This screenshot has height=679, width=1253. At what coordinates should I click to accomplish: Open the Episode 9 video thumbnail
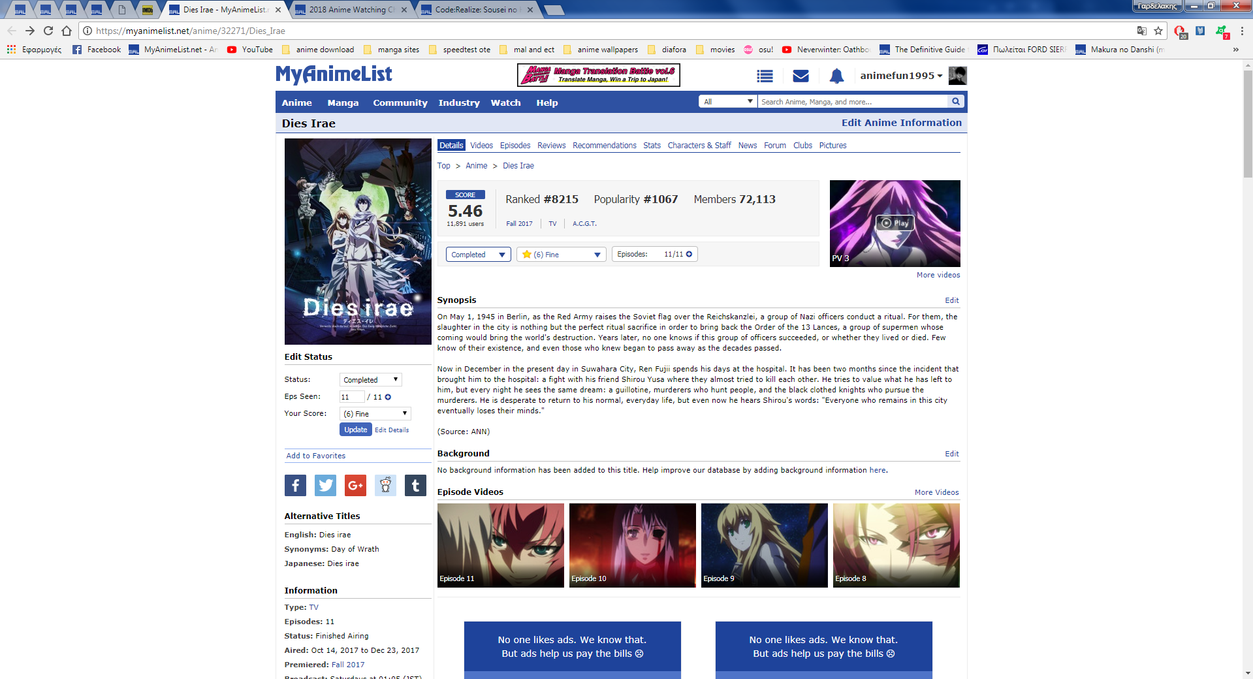tap(764, 545)
